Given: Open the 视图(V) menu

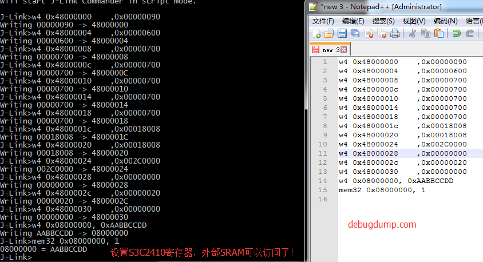Looking at the screenshot, I should [x=414, y=21].
